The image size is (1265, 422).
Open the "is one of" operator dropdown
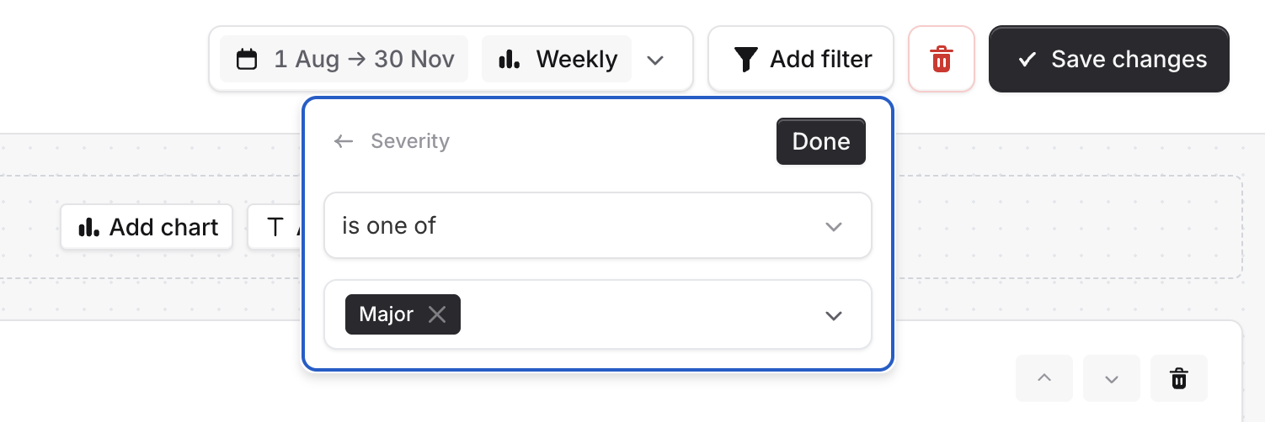tap(597, 226)
